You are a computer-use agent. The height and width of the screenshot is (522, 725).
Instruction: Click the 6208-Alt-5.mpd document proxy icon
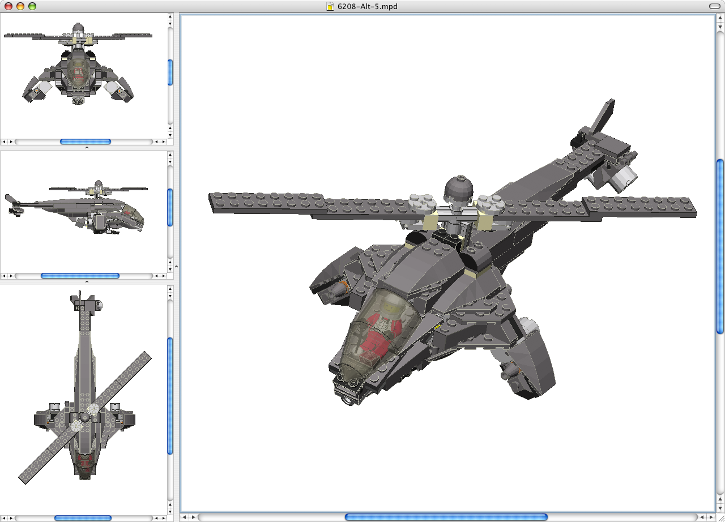click(331, 6)
